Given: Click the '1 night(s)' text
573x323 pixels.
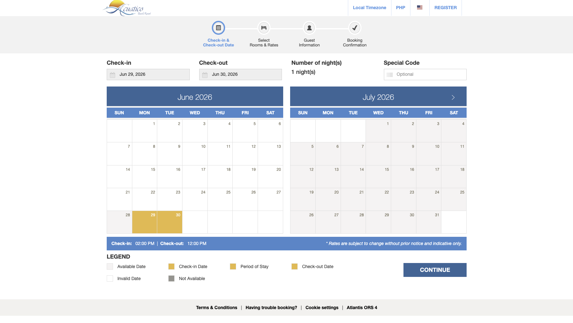Looking at the screenshot, I should [303, 72].
